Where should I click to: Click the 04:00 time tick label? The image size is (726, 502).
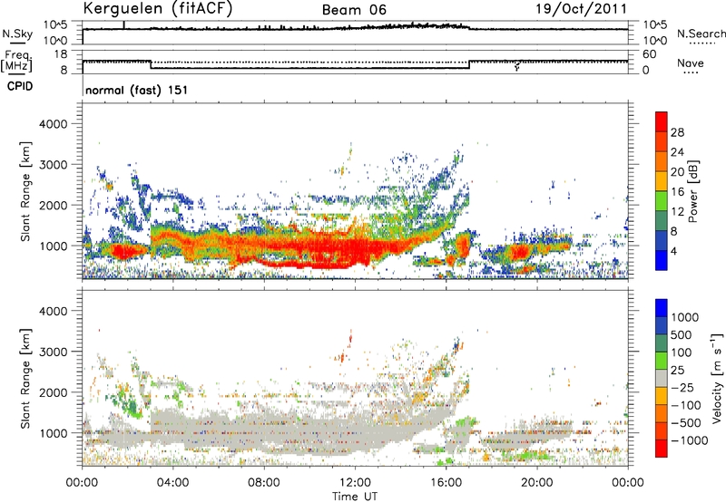pos(172,483)
